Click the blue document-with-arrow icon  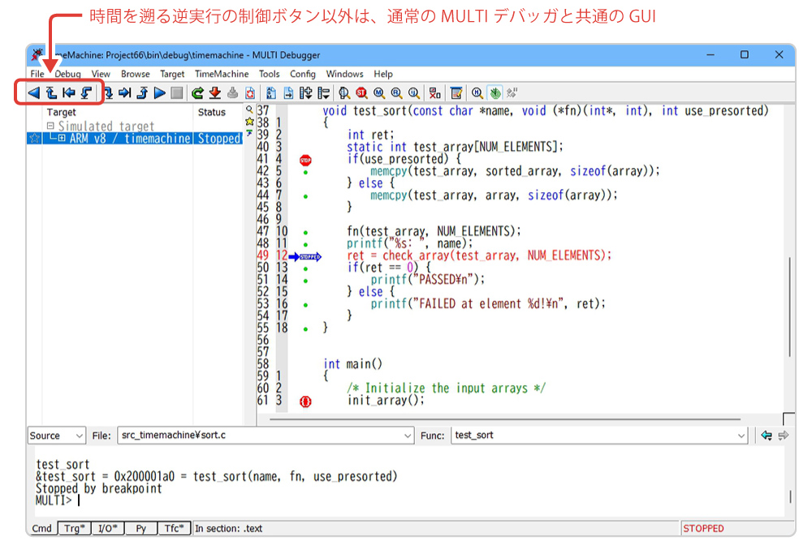288,93
